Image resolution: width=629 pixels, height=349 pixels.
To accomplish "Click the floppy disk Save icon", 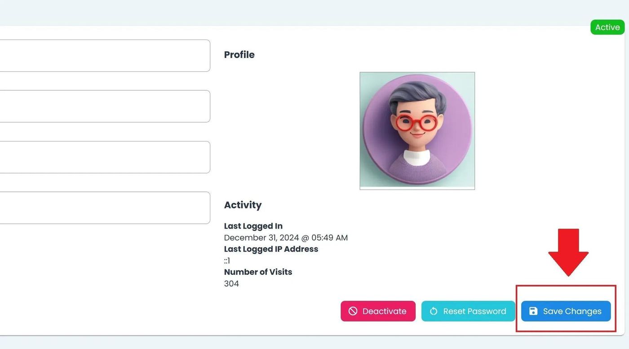I will point(533,311).
